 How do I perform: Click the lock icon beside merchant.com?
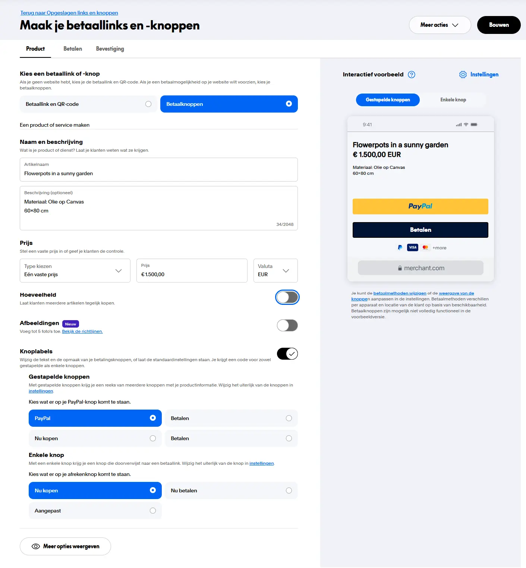(400, 268)
